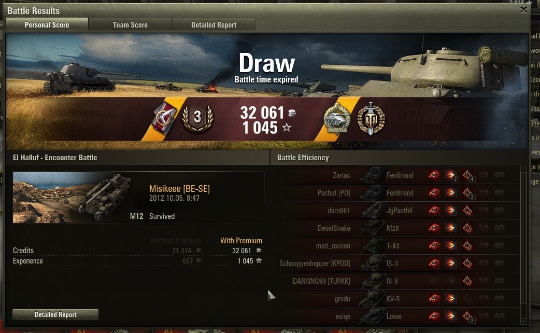This screenshot has height=333, width=540.
Task: Switch to the Team Score tab
Action: [130, 25]
